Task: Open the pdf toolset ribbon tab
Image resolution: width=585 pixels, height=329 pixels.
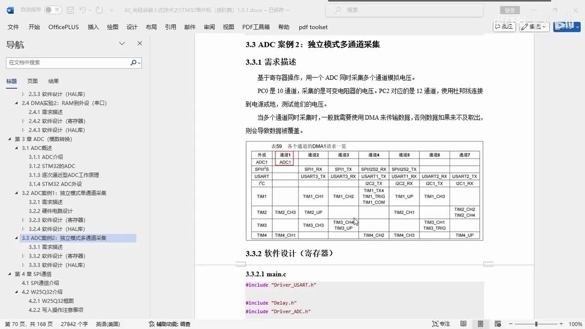Action: coord(313,27)
